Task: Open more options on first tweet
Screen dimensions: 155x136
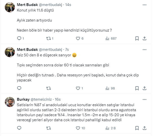Action: point(144,5)
